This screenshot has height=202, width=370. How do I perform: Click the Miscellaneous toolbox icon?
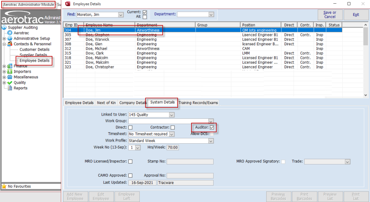pos(10,77)
